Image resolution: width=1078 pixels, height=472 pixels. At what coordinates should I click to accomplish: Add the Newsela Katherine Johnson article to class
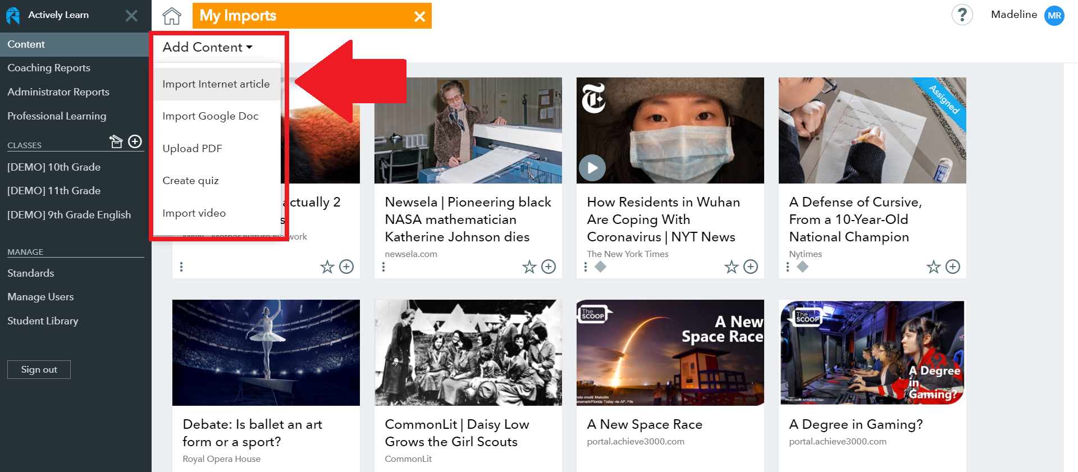549,267
